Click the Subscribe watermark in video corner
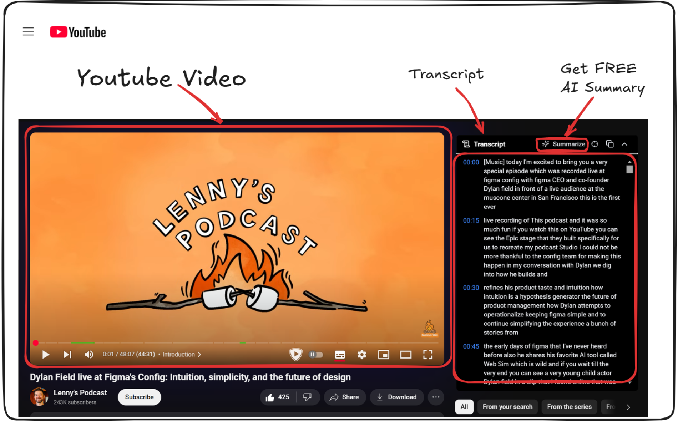This screenshot has width=678, height=421. coord(430,328)
